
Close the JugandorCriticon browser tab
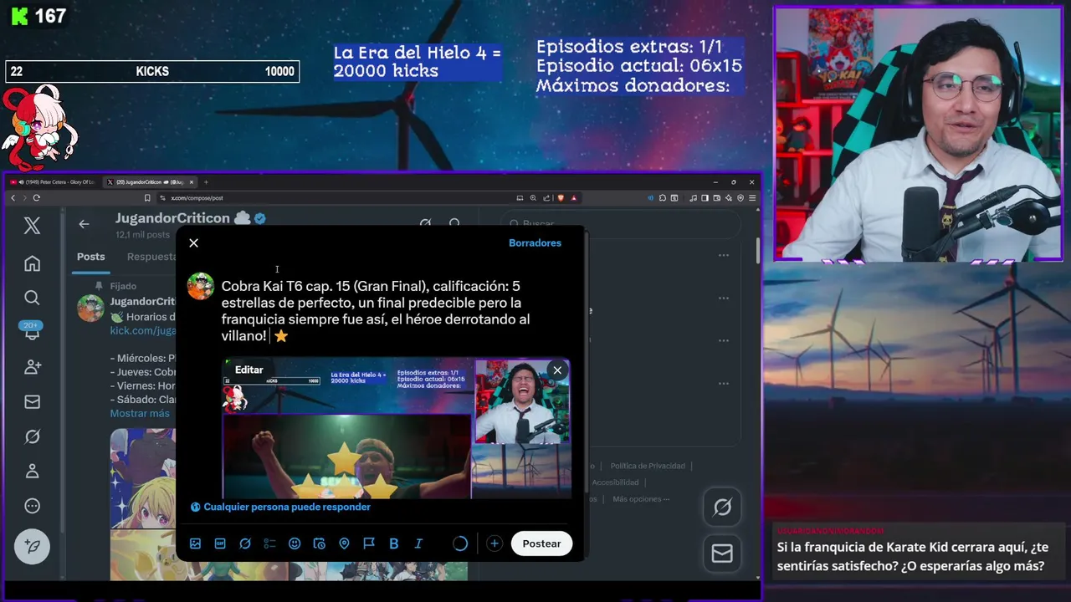[x=192, y=181]
